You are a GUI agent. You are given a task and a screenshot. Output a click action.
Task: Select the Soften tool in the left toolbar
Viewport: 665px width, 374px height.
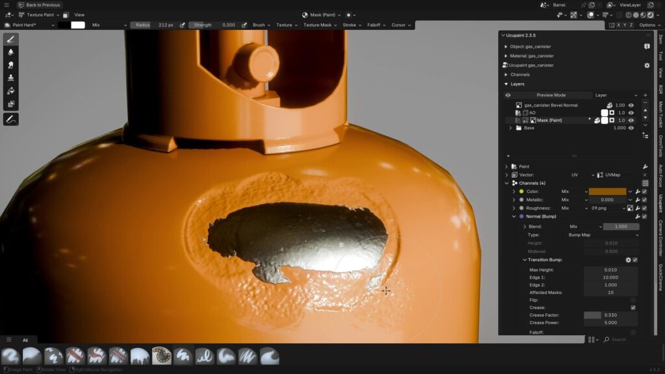(10, 52)
